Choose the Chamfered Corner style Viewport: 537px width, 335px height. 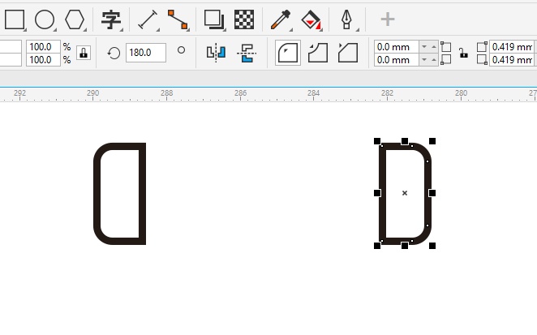[x=348, y=53]
